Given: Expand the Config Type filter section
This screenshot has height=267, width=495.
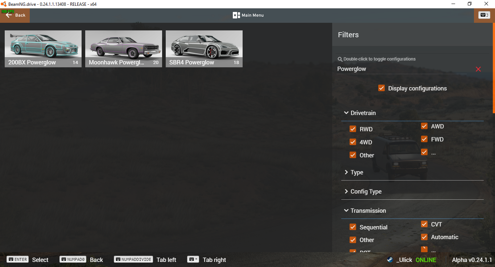Looking at the screenshot, I should tap(412, 191).
